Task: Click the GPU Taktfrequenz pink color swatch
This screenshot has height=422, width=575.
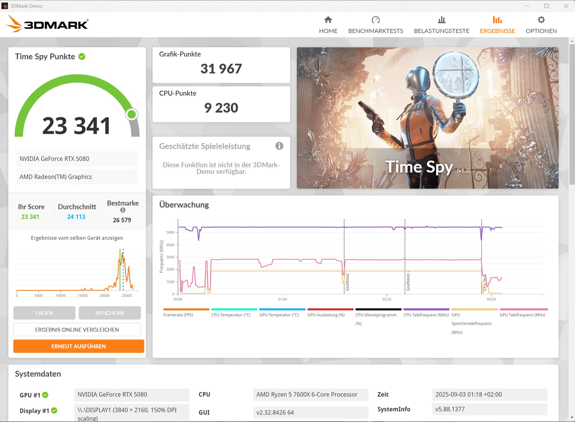Action: [x=523, y=309]
